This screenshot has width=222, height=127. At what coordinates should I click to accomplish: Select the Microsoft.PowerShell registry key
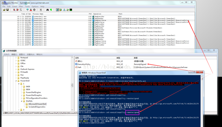pyautogui.click(x=37, y=104)
